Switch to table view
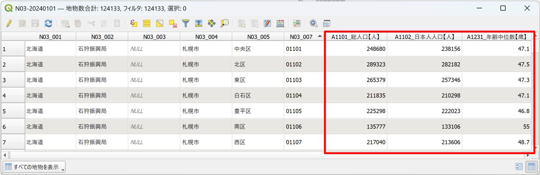Image resolution: width=540 pixels, height=175 pixels. 532,167
